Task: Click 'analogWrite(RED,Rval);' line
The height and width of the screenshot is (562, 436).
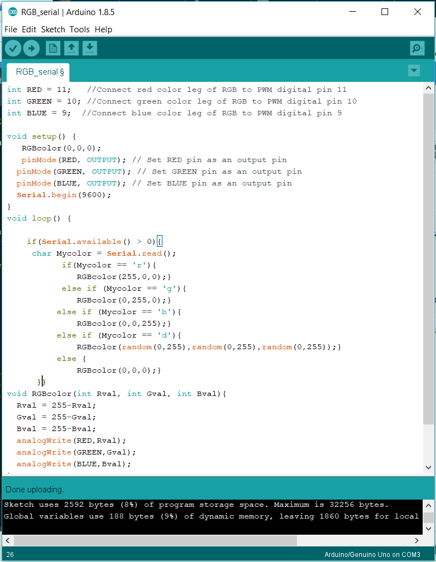Action: click(71, 441)
